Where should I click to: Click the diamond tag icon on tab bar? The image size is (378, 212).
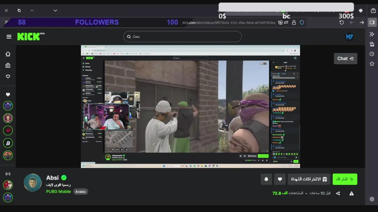361,11
